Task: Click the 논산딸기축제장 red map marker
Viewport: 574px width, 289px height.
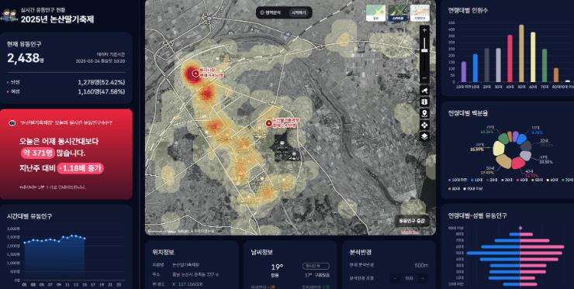Action: (269, 123)
